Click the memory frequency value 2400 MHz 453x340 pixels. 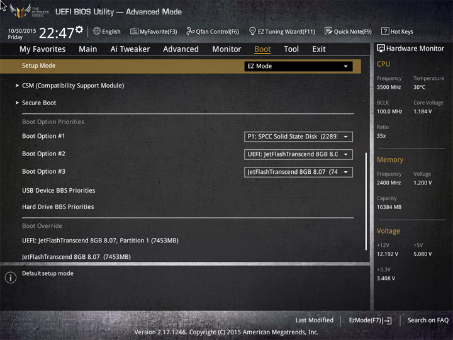pyautogui.click(x=389, y=183)
